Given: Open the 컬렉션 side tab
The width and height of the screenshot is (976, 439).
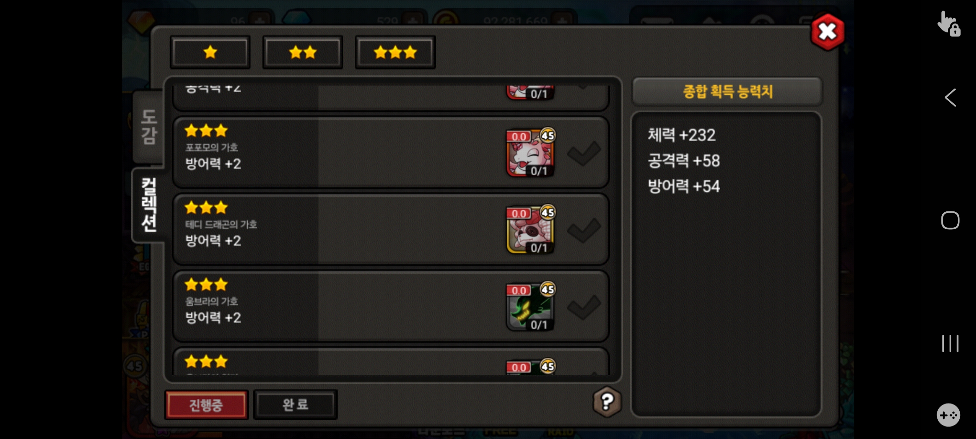Looking at the screenshot, I should pyautogui.click(x=148, y=204).
